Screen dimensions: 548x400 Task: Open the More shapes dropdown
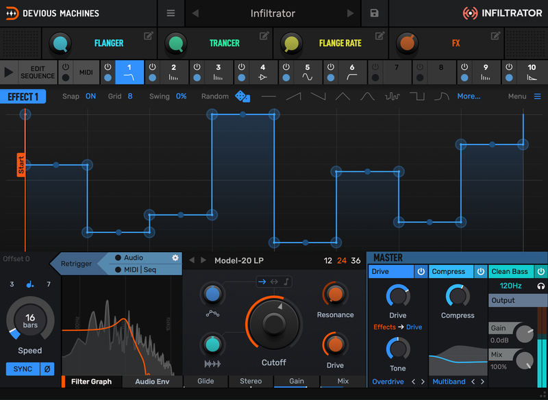coord(469,97)
